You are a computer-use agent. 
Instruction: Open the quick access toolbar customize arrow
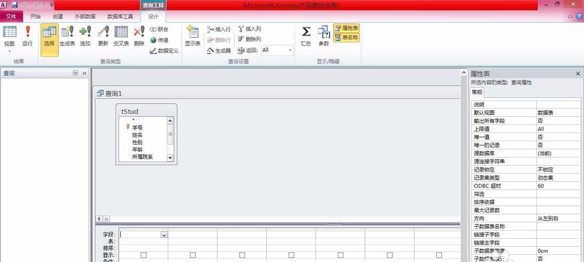tap(51, 5)
